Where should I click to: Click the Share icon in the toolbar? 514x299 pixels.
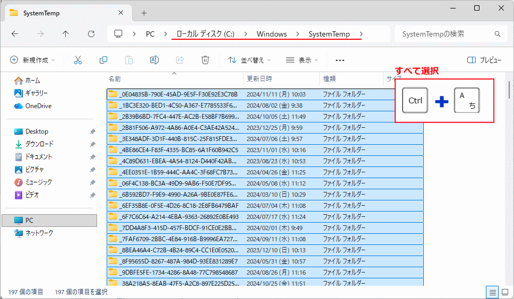click(x=180, y=60)
